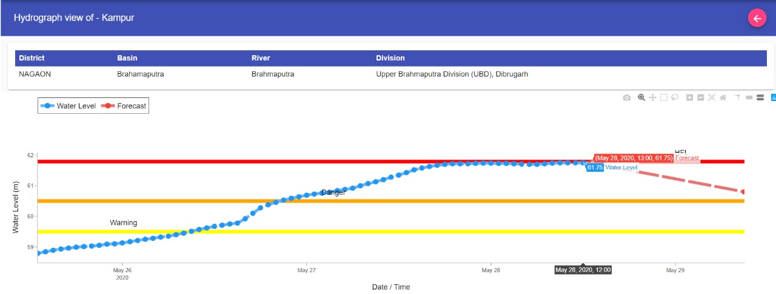Download plot as PNG camera icon

tap(627, 97)
